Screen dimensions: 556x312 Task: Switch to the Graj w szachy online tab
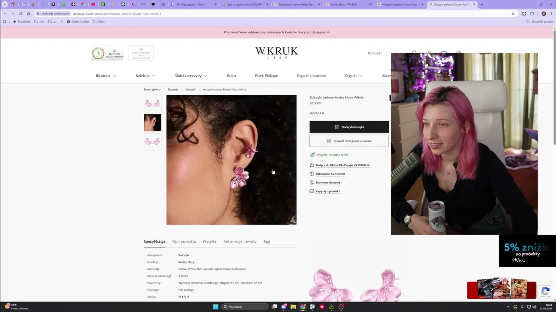click(245, 4)
